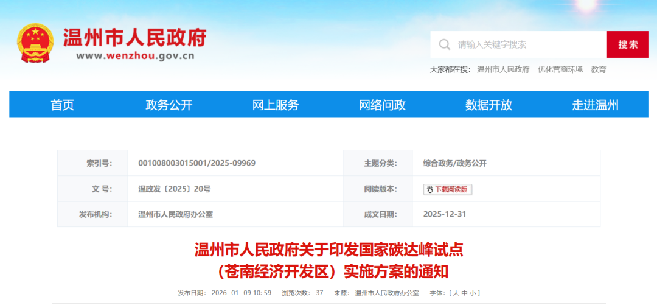Set font size to 小 (small)
The image size is (657, 308).
473,293
